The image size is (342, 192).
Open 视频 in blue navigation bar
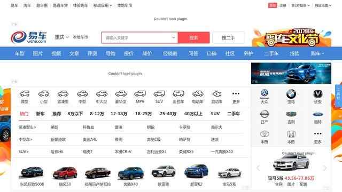56,53
